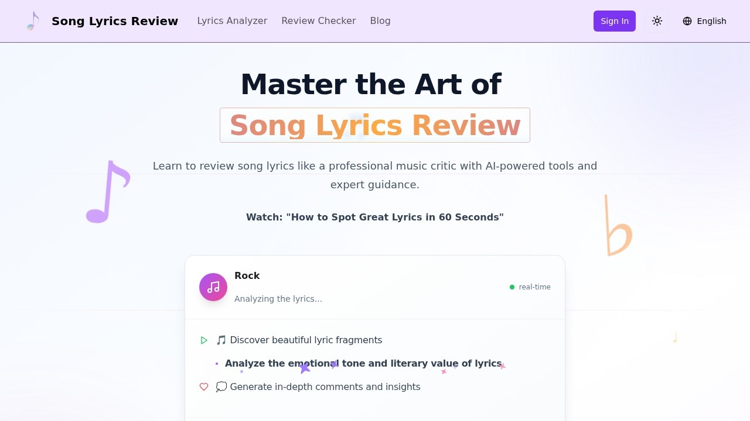Click the Learn to review song lyrics paragraph
Viewport: 750px width, 421px height.
pyautogui.click(x=375, y=175)
